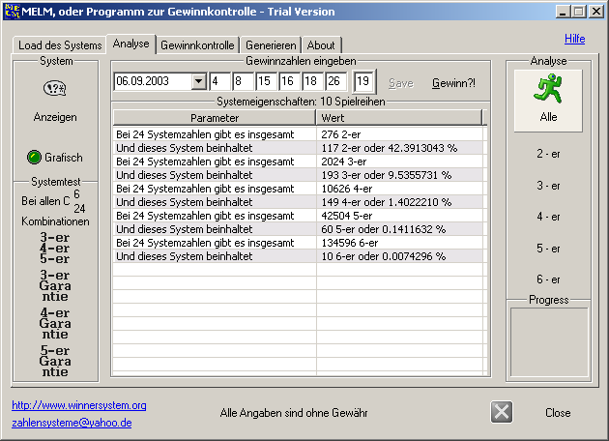Click the bonus number field containing 19
The image size is (609, 441).
click(364, 81)
